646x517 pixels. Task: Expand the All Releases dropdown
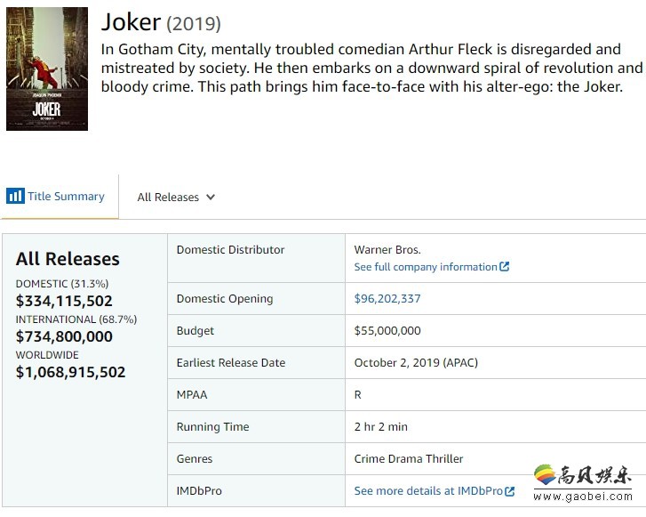pos(176,198)
